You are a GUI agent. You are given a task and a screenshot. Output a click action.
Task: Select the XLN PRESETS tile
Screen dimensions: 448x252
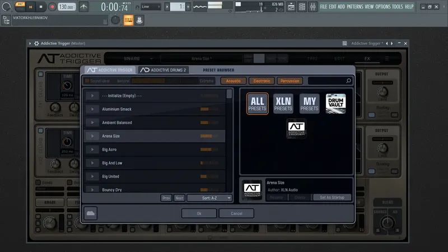[x=283, y=104]
